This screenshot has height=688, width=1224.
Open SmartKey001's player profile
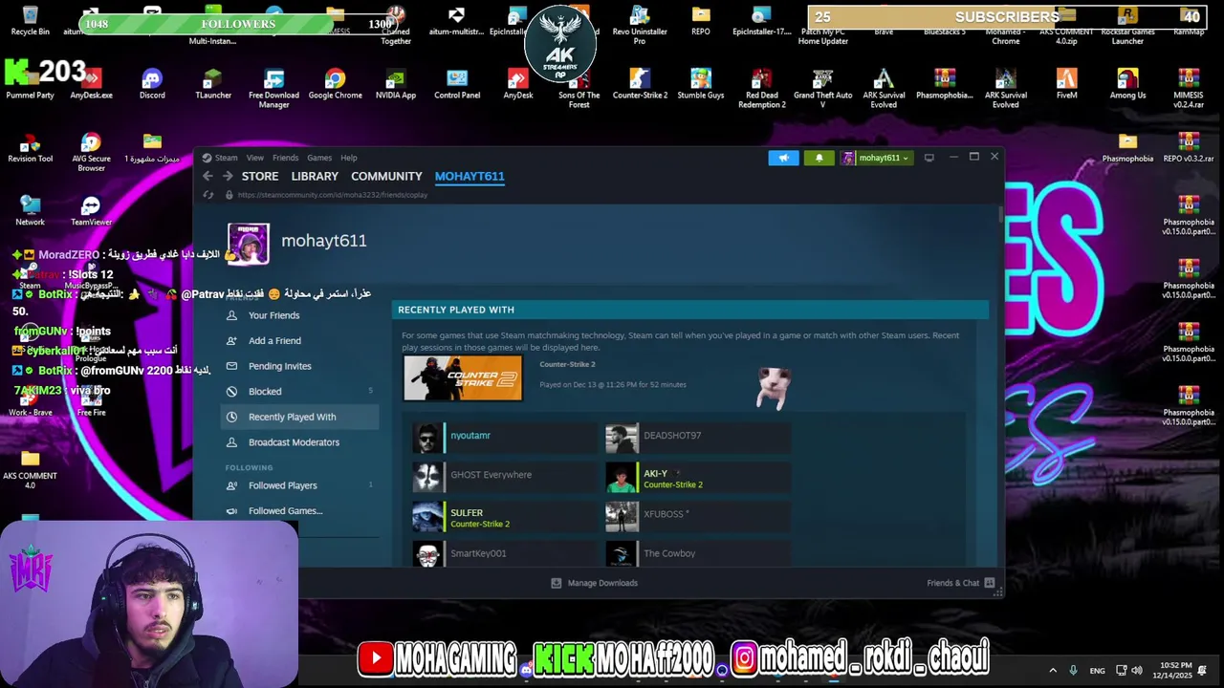tap(505, 554)
